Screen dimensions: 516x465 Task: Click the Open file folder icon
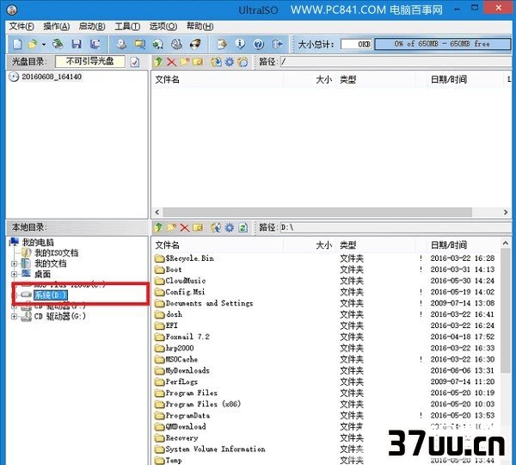tap(33, 44)
